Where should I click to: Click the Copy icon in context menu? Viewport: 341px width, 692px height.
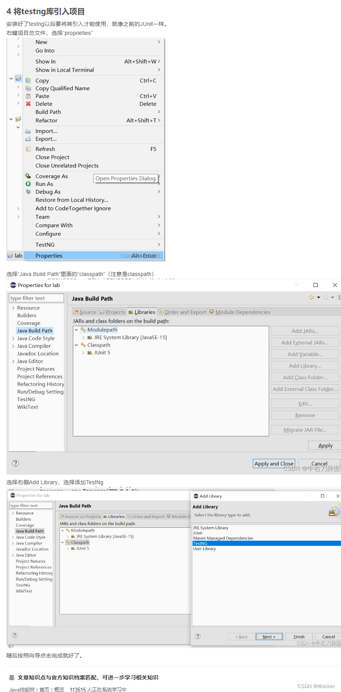[28, 80]
